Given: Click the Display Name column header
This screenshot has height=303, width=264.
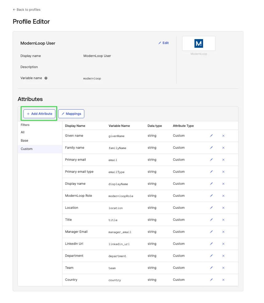Looking at the screenshot, I should [x=75, y=126].
